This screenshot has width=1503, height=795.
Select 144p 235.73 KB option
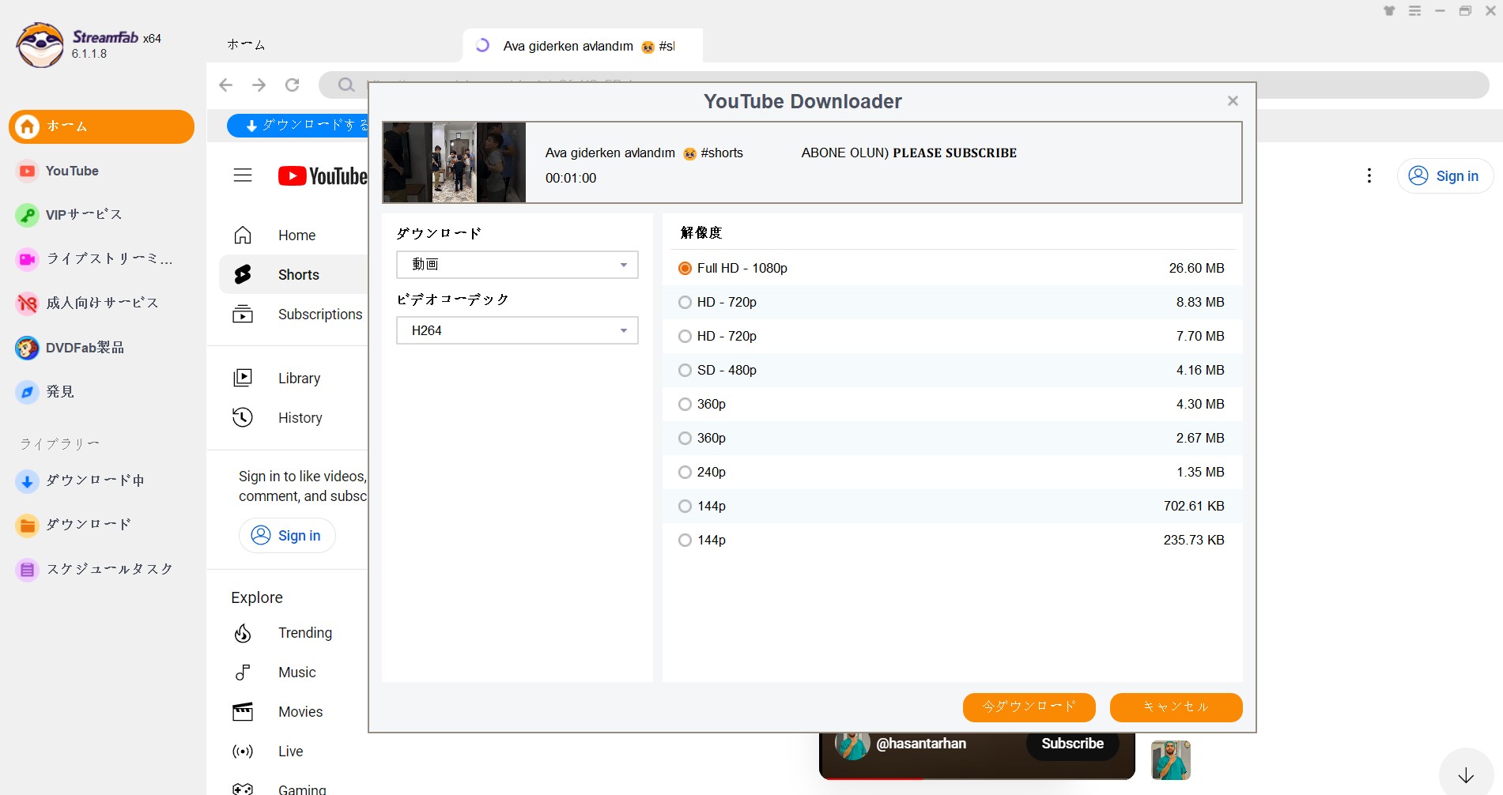953,541
